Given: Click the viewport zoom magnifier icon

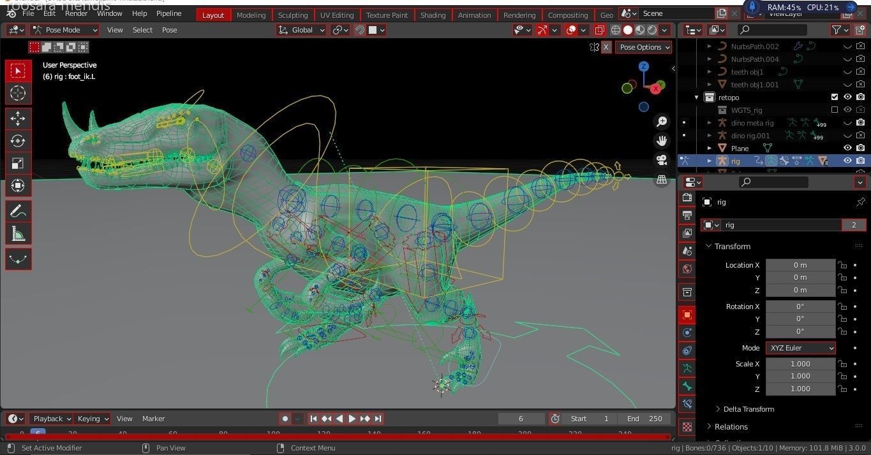Looking at the screenshot, I should tap(662, 121).
